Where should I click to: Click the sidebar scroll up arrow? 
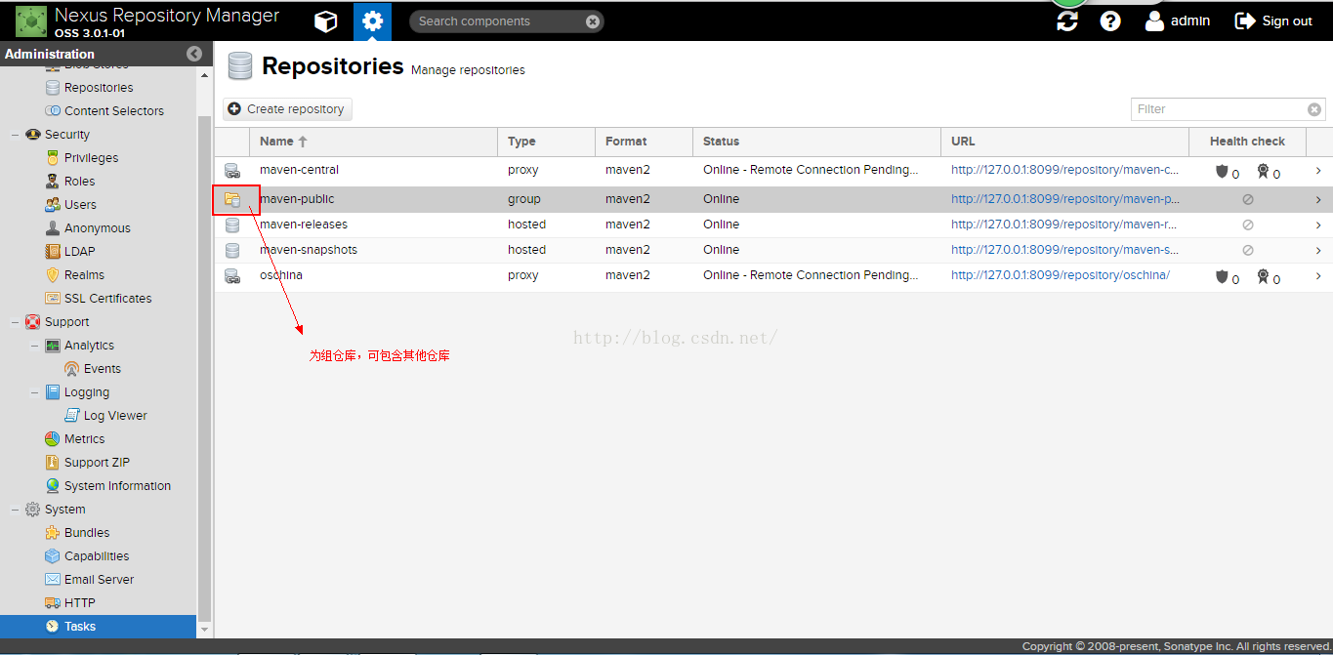204,75
